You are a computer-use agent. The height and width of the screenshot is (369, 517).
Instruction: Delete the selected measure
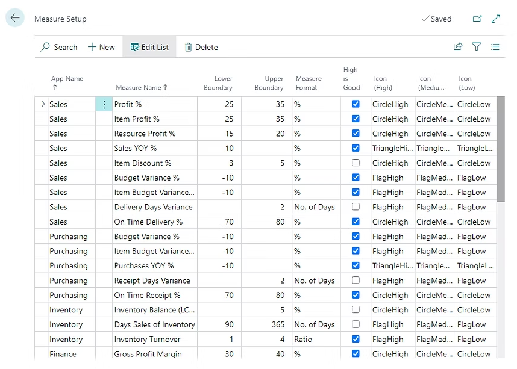click(x=201, y=47)
